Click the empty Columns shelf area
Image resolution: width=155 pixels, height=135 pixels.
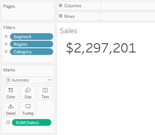(128, 6)
